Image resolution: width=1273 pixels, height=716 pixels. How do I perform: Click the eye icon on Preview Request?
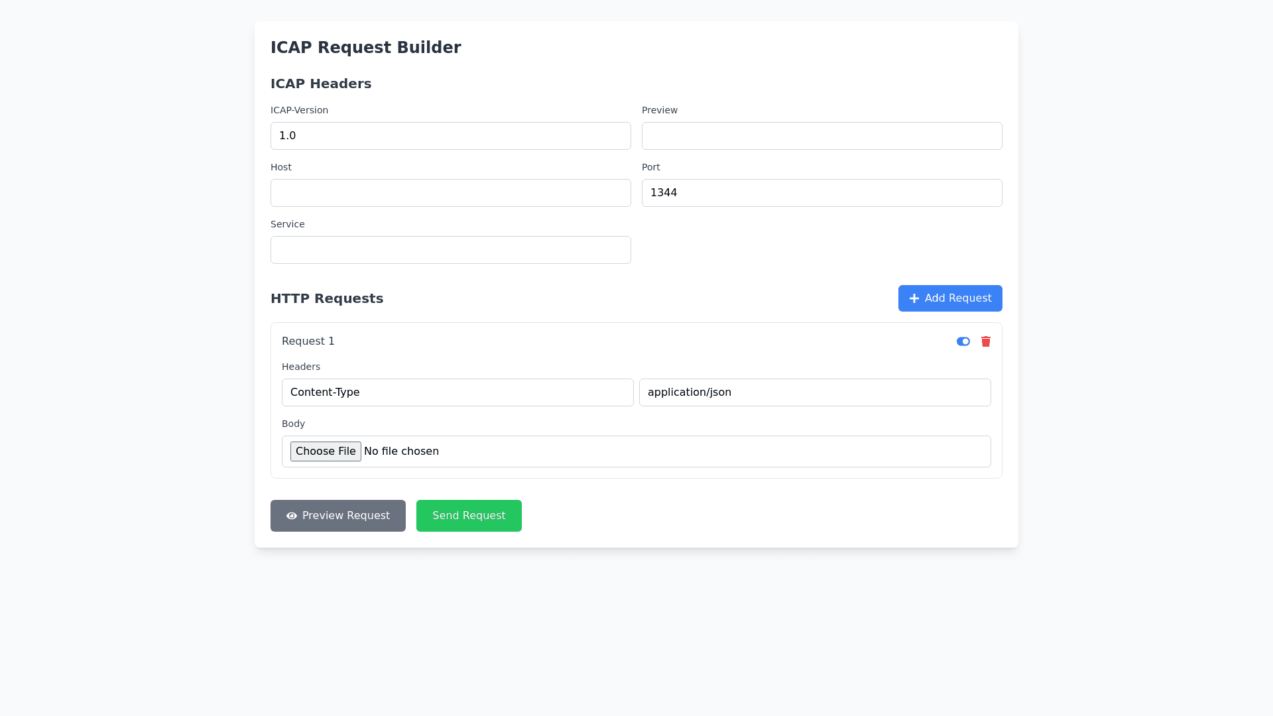(x=292, y=516)
